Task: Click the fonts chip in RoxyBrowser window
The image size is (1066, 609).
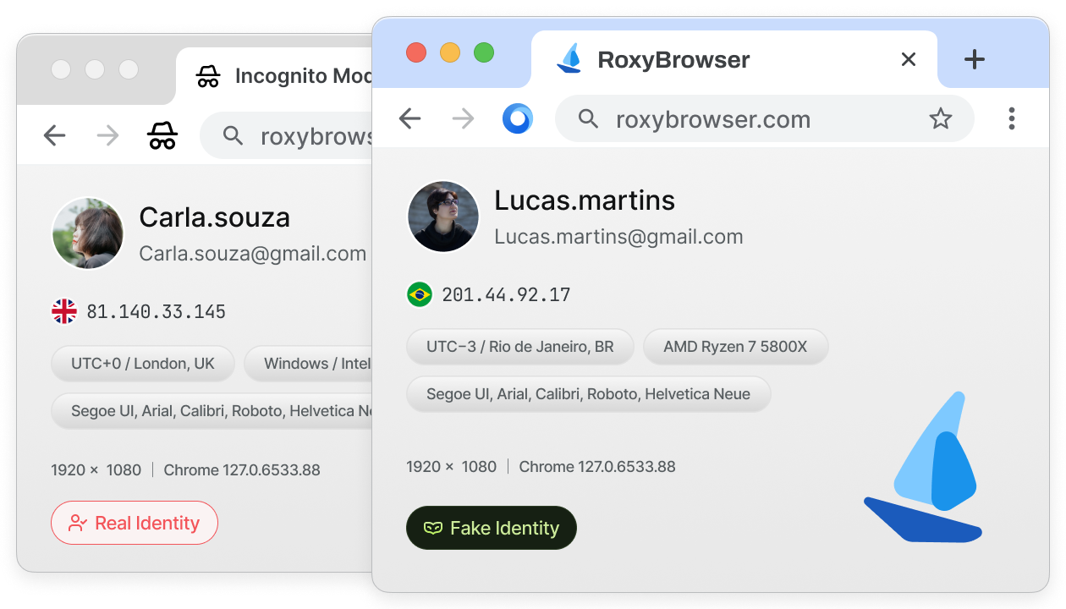Action: (x=589, y=394)
